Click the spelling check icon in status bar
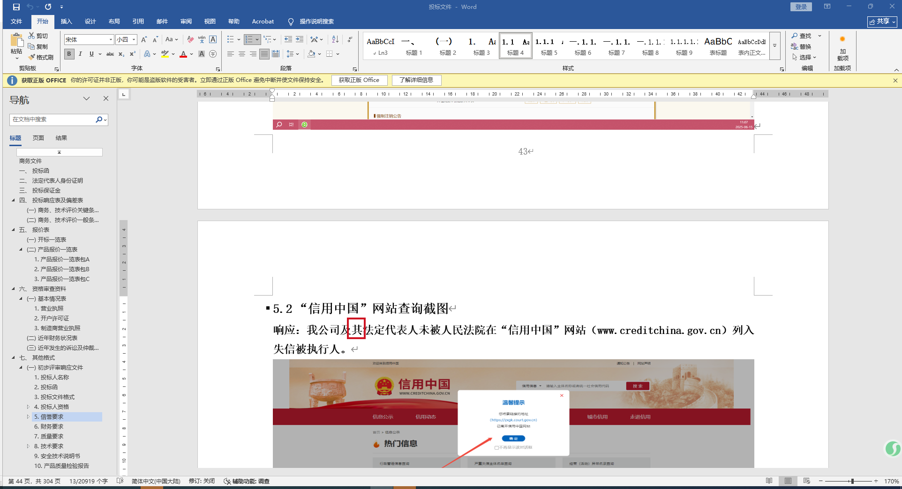The image size is (902, 489). pos(120,481)
